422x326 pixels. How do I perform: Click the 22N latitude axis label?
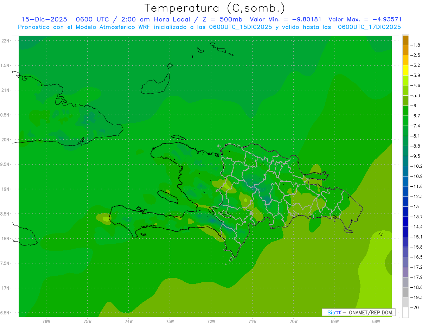[5, 41]
